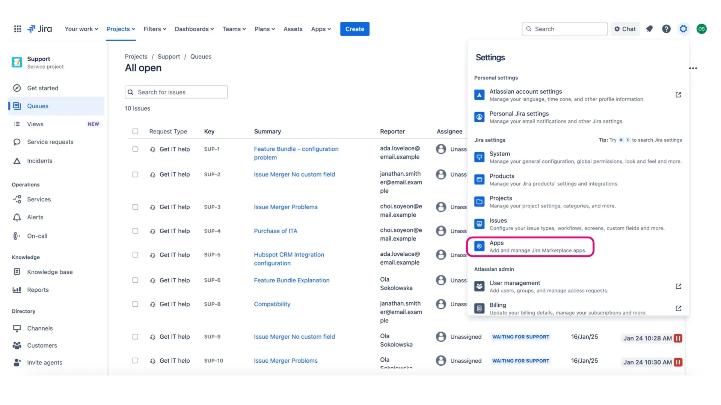Expand the Dashboards dropdown

tap(194, 29)
